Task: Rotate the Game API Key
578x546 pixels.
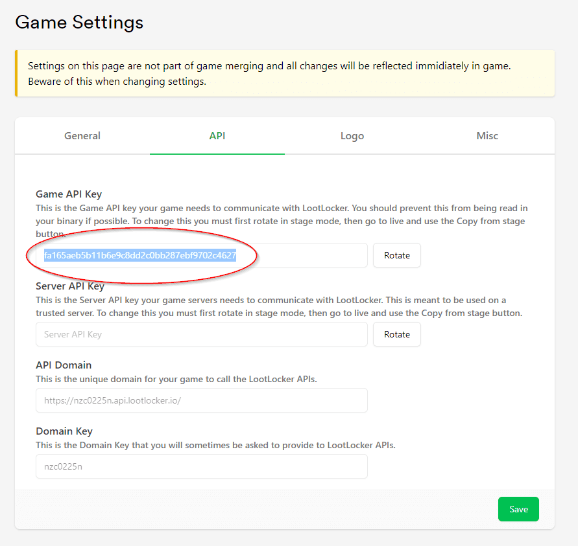Action: click(x=396, y=255)
